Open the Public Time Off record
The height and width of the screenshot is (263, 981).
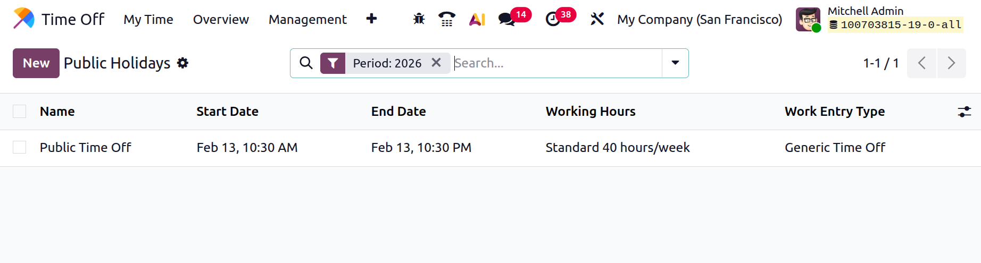(86, 148)
